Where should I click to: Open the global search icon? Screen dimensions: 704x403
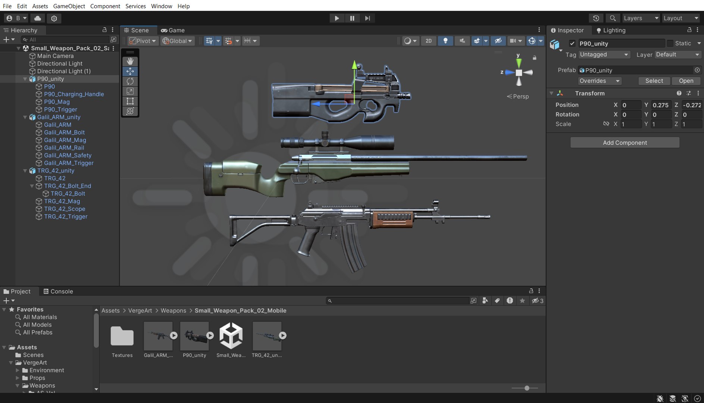pyautogui.click(x=613, y=18)
